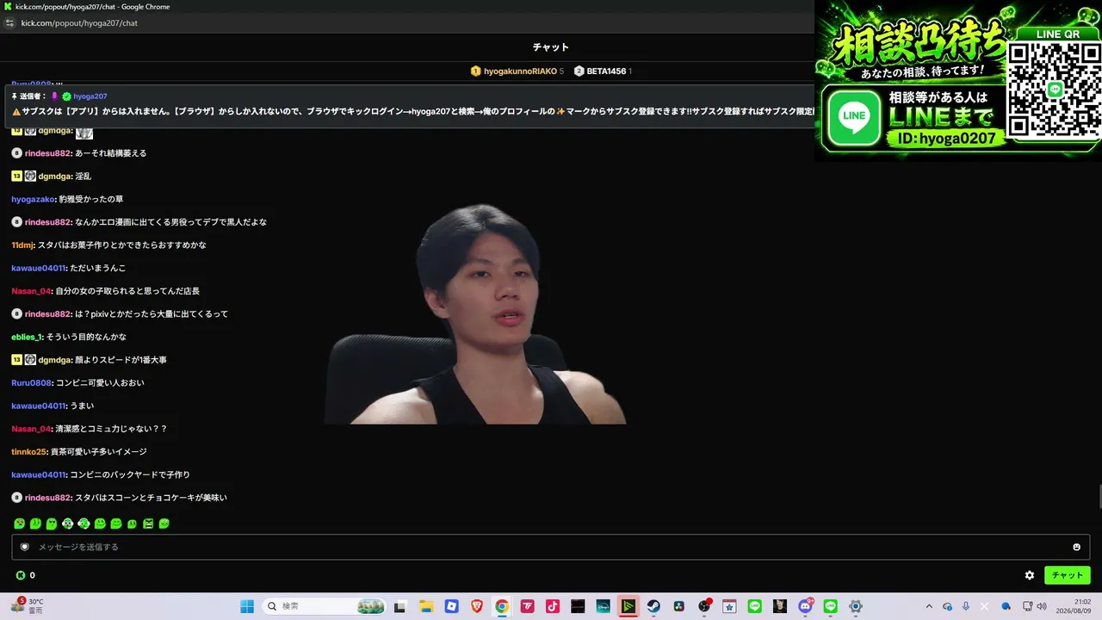The width and height of the screenshot is (1102, 620).
Task: Click the pin icon on pinned message
Action: tap(14, 96)
